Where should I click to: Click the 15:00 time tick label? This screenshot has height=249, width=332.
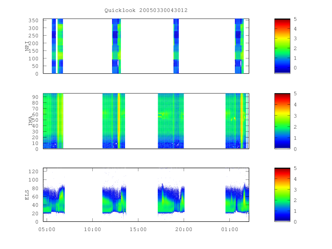[138, 229]
